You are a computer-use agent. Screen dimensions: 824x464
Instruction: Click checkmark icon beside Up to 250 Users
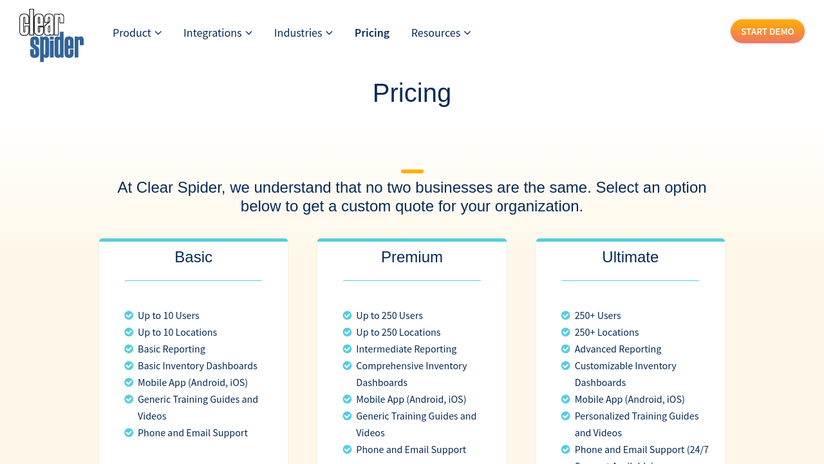(348, 315)
